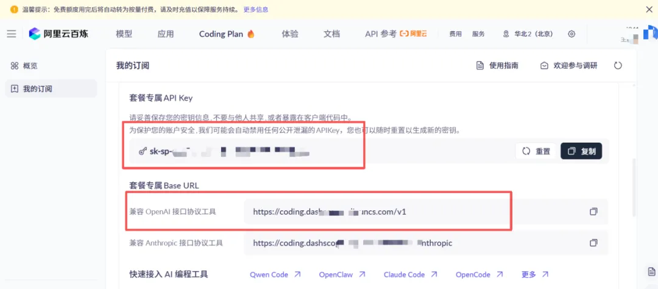This screenshot has width=658, height=289.
Task: Copy the OpenAI-compatible Base URL
Action: [593, 212]
